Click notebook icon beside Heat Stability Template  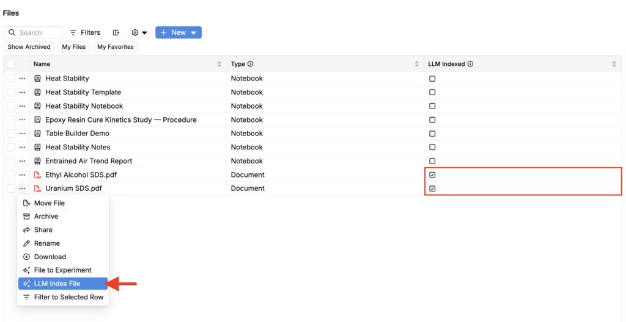pos(37,92)
